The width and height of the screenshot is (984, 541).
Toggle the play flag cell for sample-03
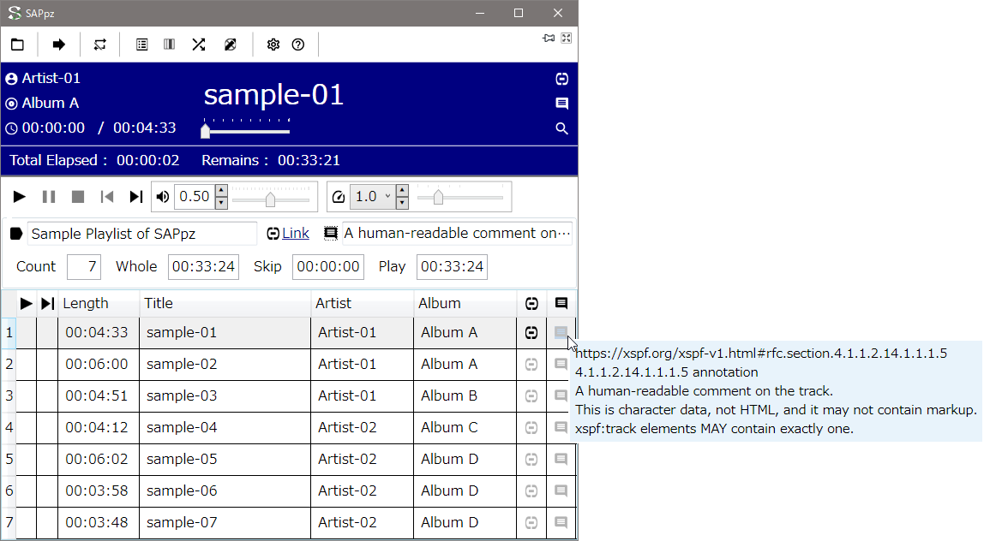(27, 396)
